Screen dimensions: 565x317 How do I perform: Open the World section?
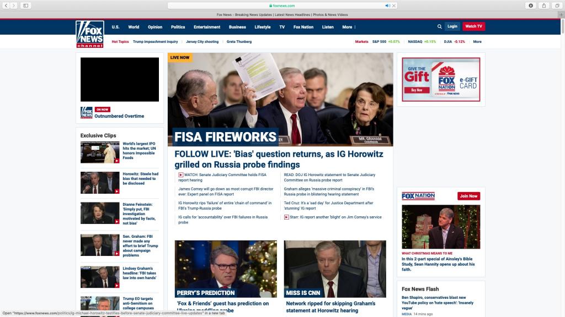[x=134, y=27]
